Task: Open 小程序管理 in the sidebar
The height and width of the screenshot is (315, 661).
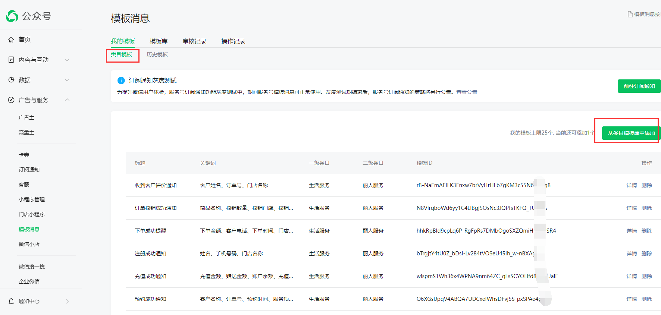Action: pos(32,199)
